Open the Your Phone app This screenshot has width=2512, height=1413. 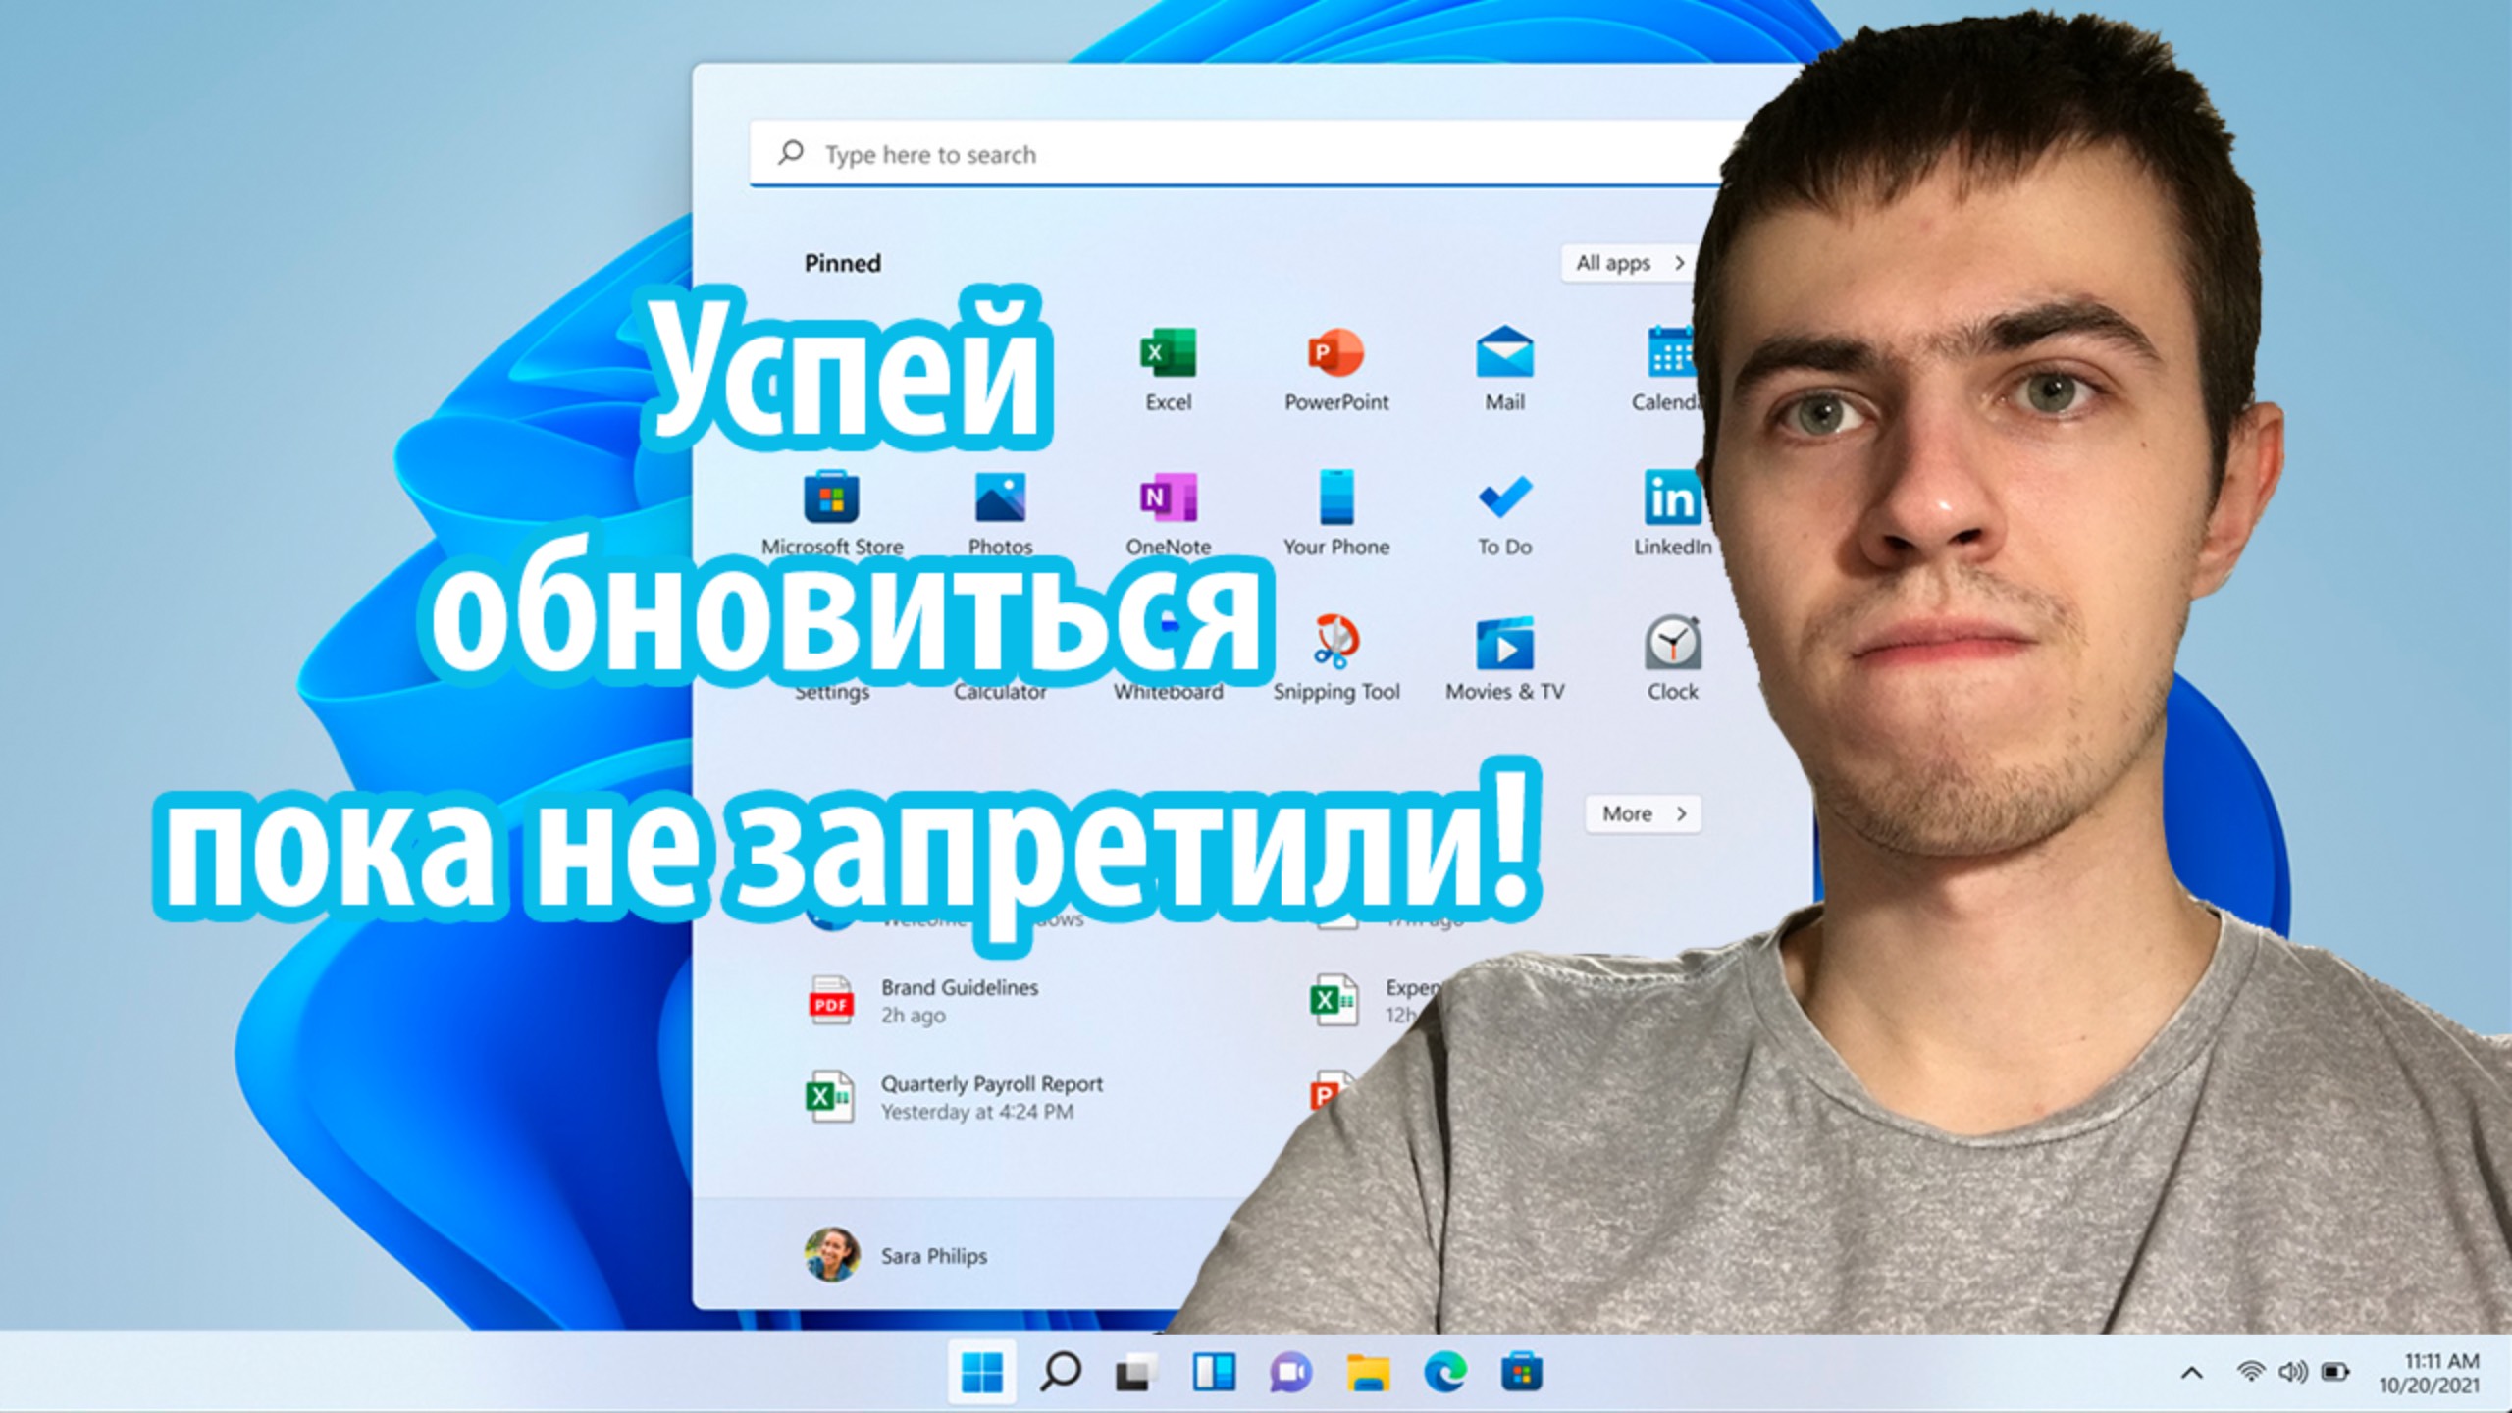[1336, 513]
